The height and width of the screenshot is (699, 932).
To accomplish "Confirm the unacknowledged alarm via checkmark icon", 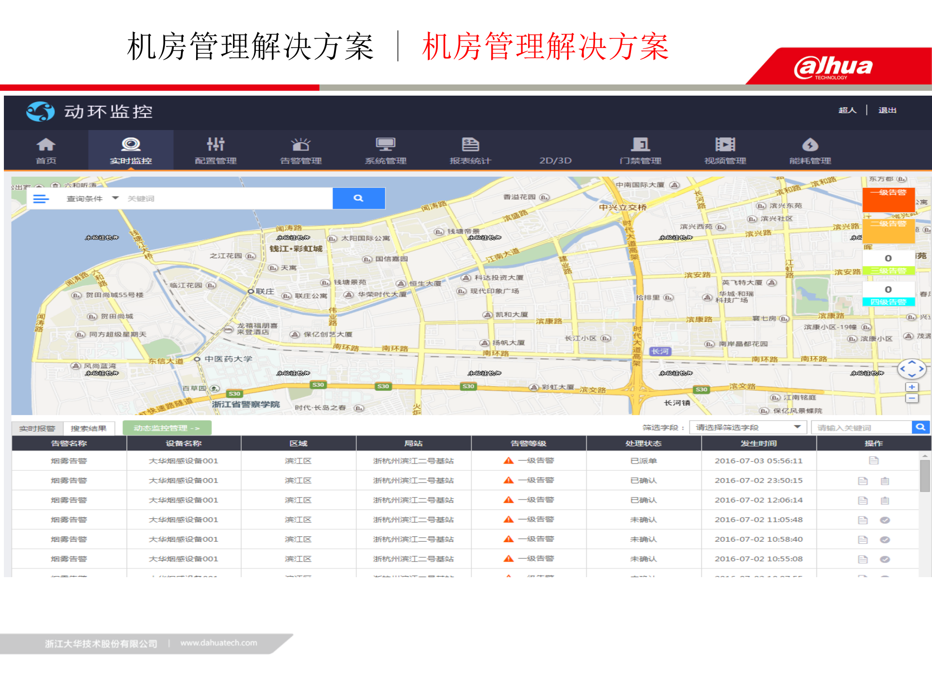I will (885, 519).
